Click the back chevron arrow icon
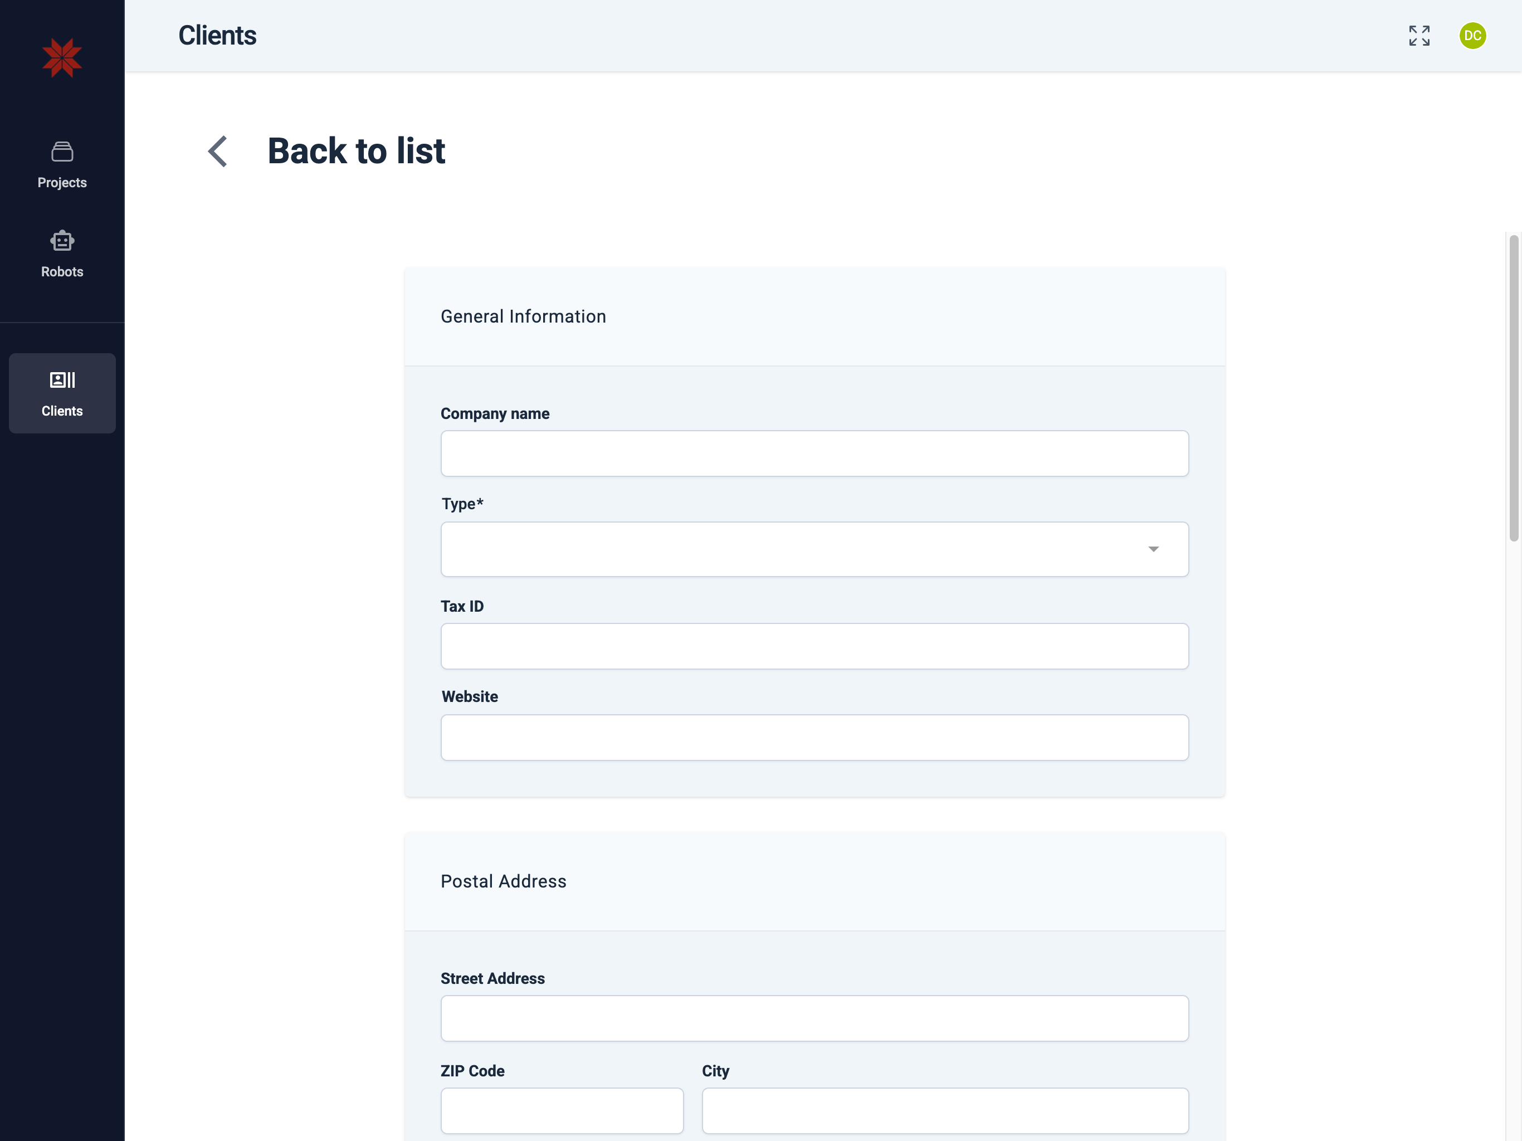1522x1141 pixels. [217, 152]
